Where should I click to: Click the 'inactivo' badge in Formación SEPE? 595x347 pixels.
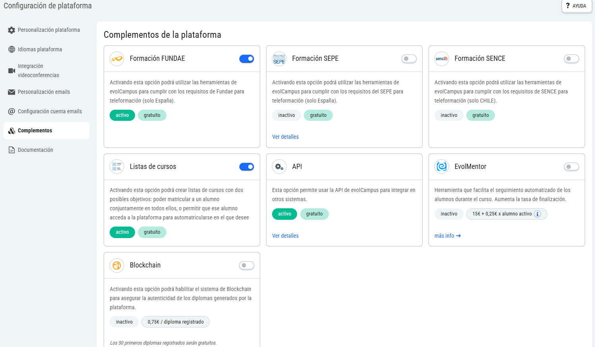tap(286, 115)
